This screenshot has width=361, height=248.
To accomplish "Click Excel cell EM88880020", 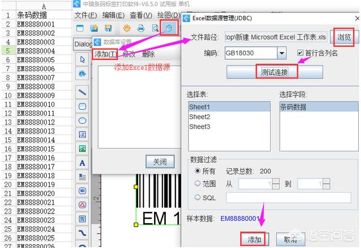I will point(44,193).
